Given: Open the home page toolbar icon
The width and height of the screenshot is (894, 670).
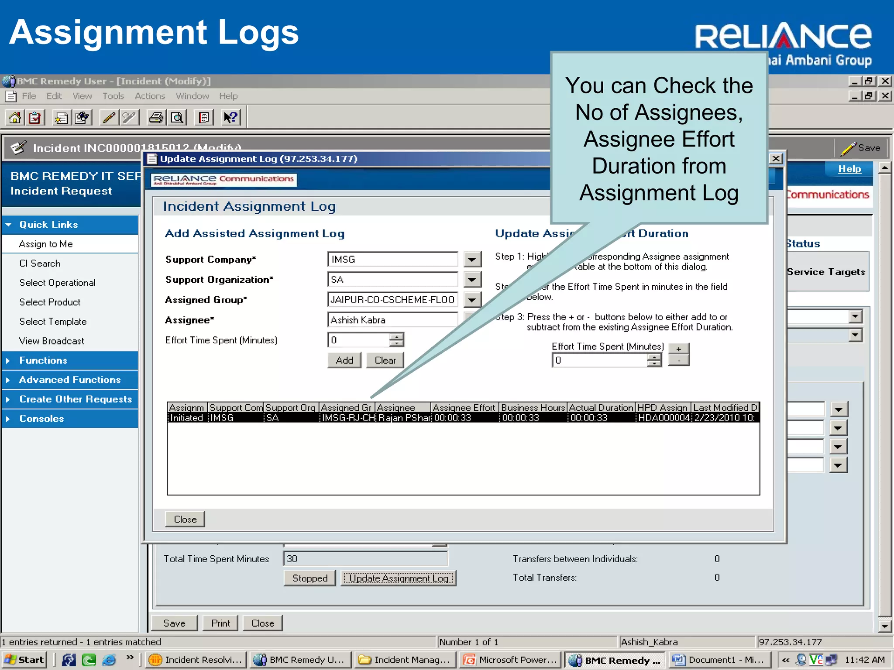Looking at the screenshot, I should [x=15, y=117].
